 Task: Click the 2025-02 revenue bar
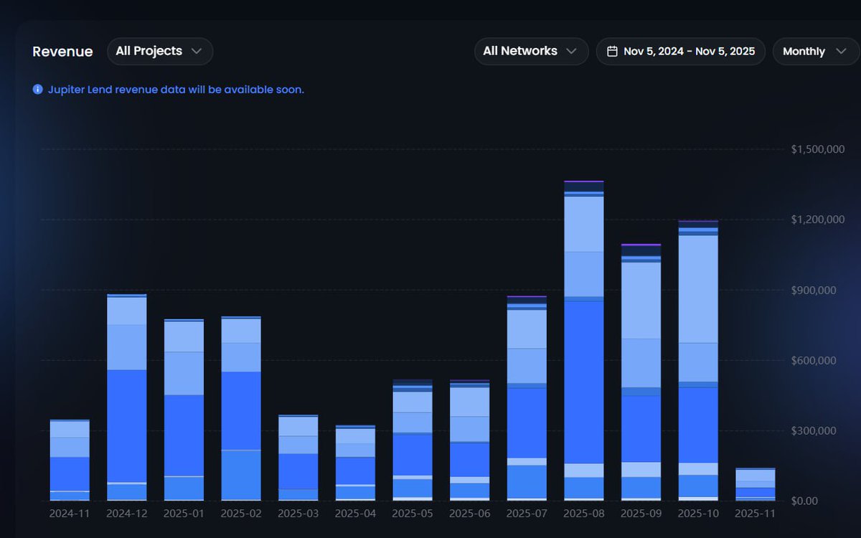(241, 408)
